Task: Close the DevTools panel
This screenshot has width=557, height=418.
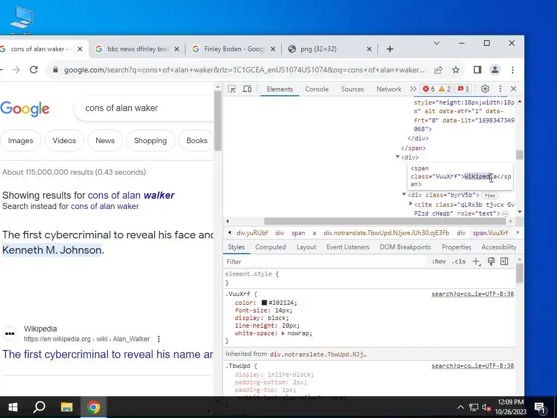Action: click(x=513, y=89)
